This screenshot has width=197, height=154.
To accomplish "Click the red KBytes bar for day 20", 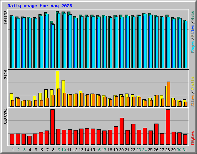I will pyautogui.click(x=122, y=131).
